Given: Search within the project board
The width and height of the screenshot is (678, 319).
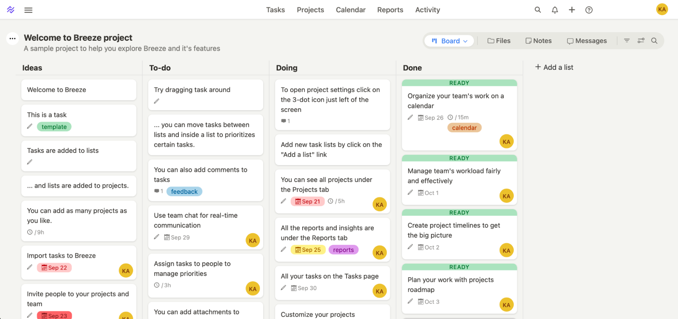Looking at the screenshot, I should pos(654,41).
